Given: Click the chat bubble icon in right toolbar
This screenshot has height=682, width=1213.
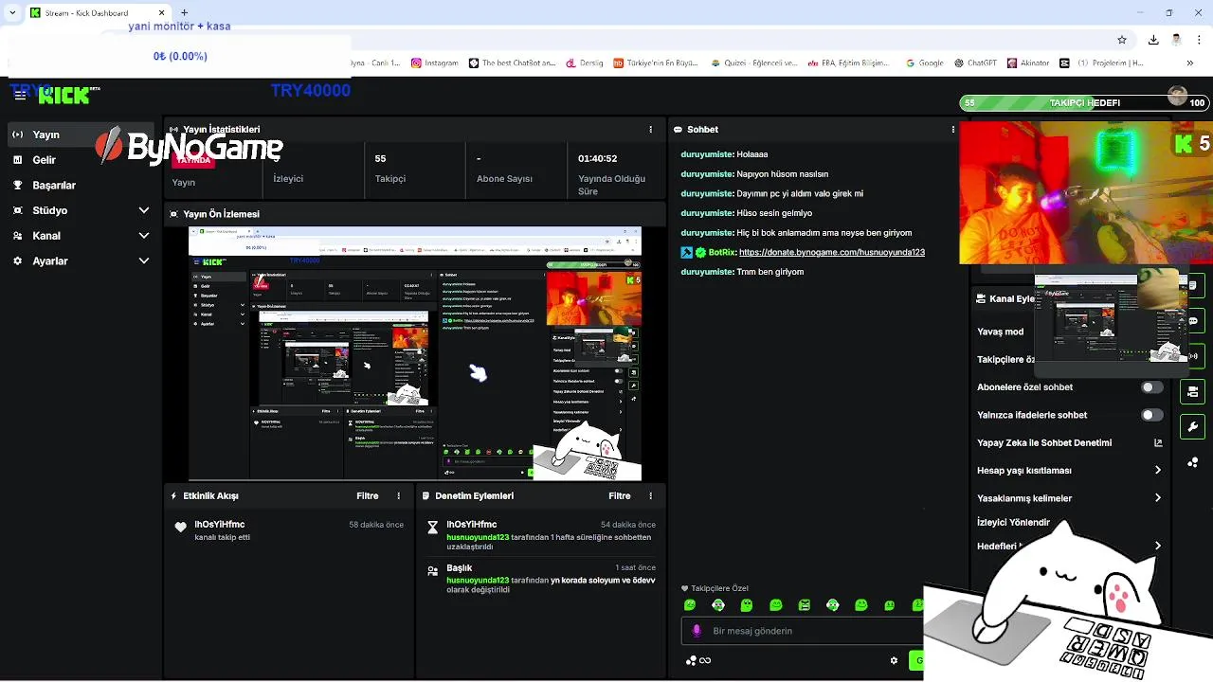Looking at the screenshot, I should tap(1193, 321).
